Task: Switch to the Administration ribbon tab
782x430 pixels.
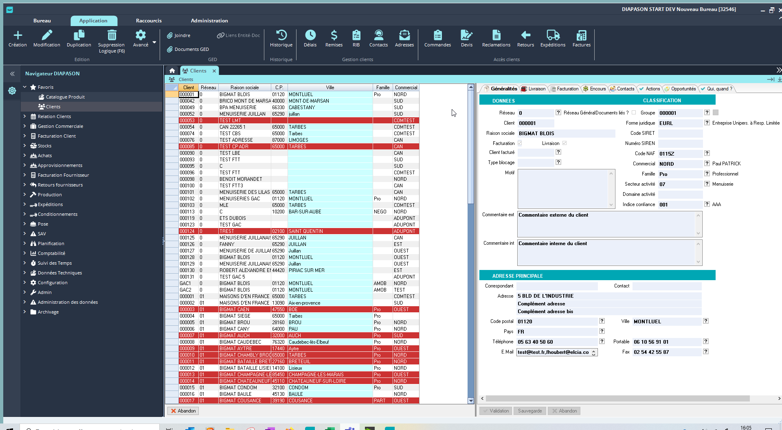Action: (x=209, y=21)
